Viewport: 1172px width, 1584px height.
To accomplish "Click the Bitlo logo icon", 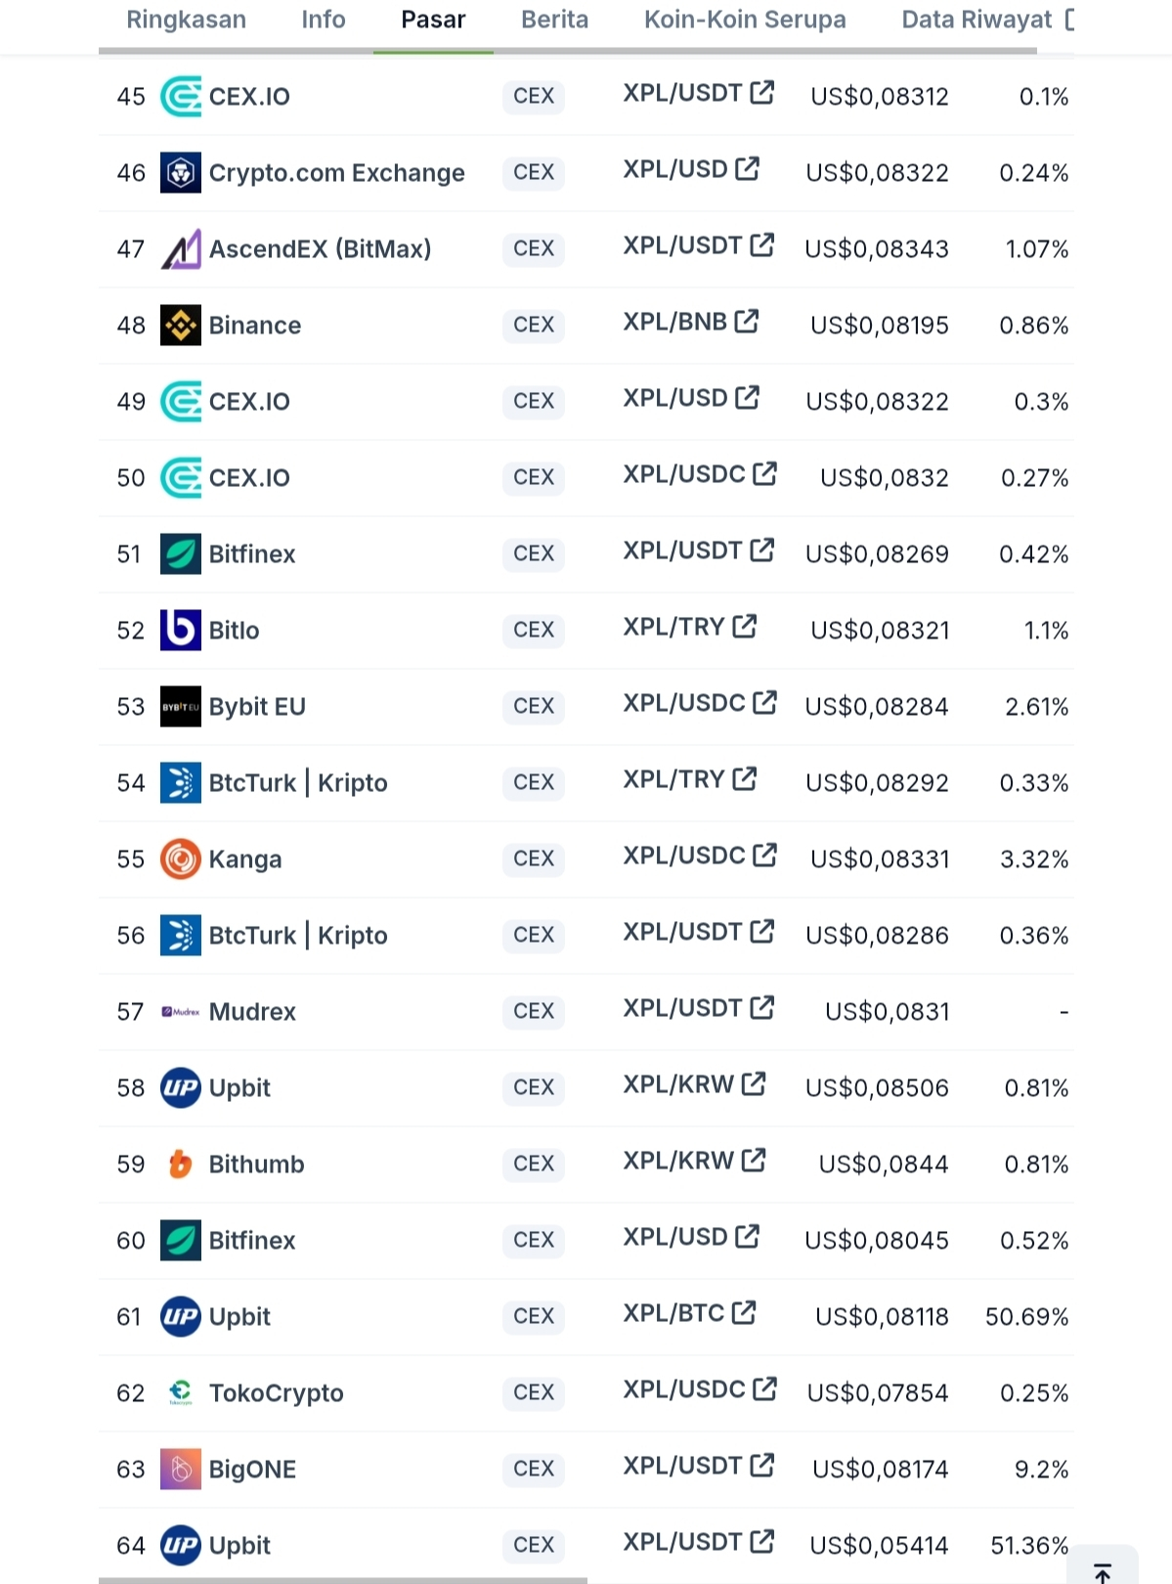I will click(x=181, y=631).
